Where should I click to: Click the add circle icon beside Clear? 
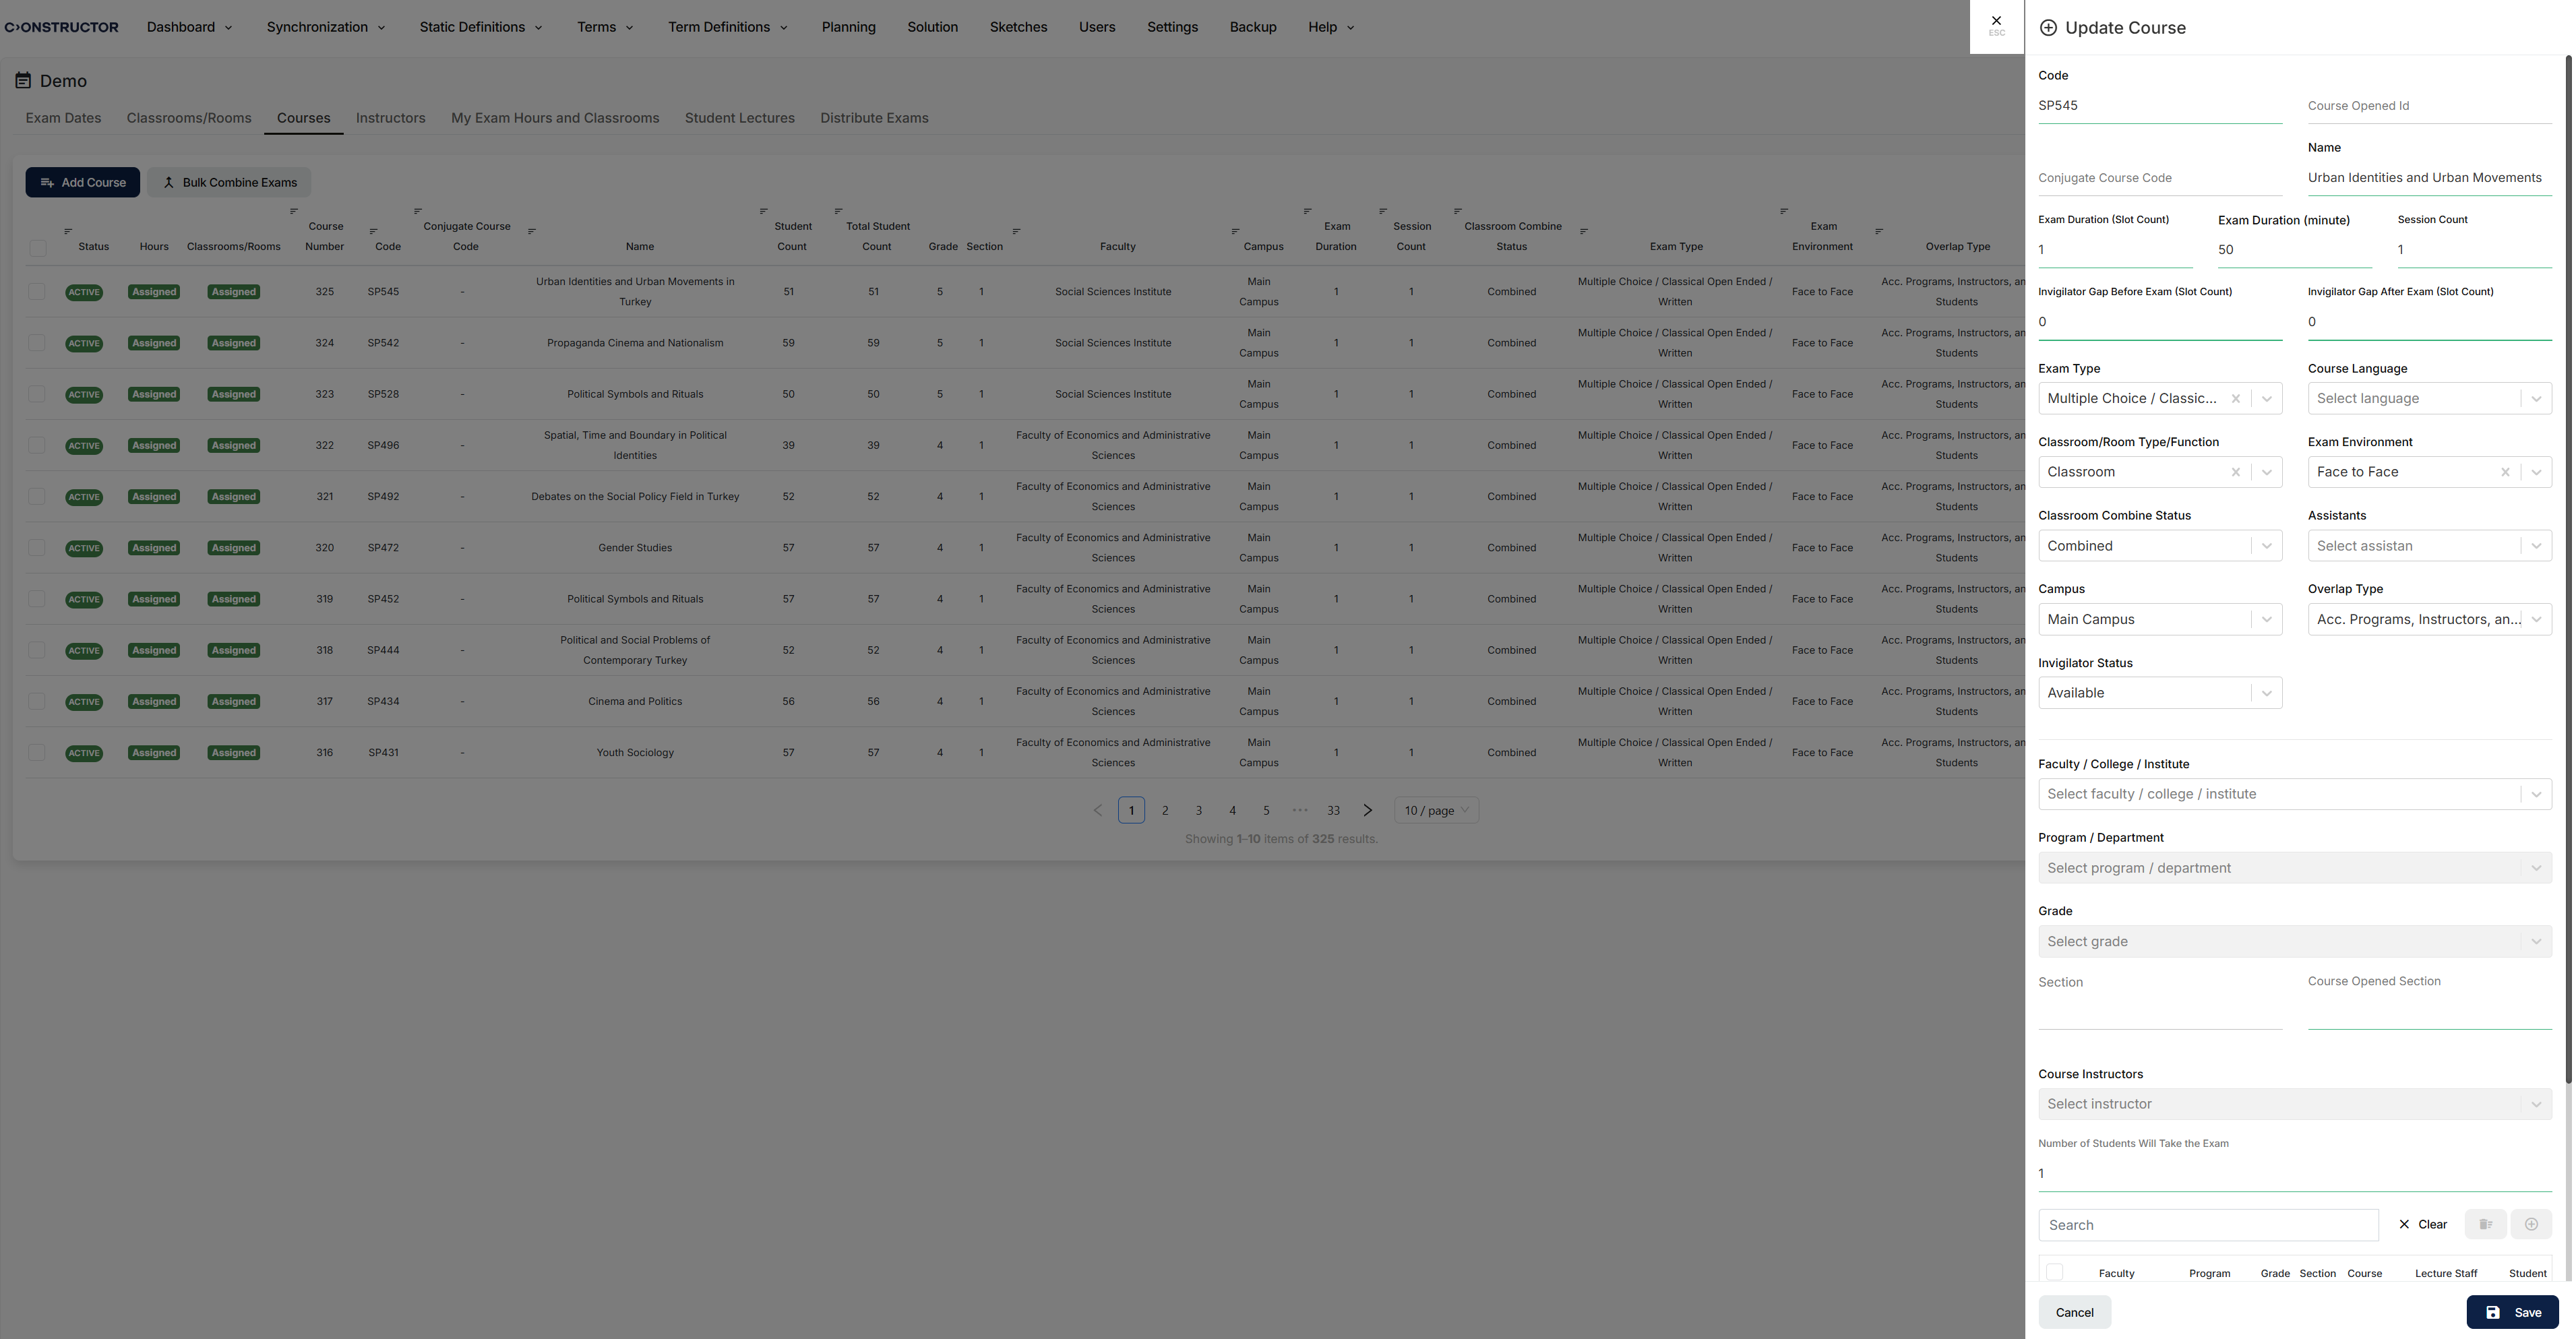click(x=2531, y=1224)
